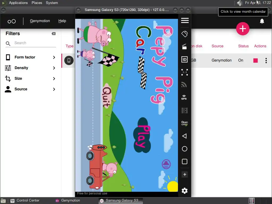Open device actions three-dot menu
Viewport: 272px width, 204px height.
[x=266, y=60]
